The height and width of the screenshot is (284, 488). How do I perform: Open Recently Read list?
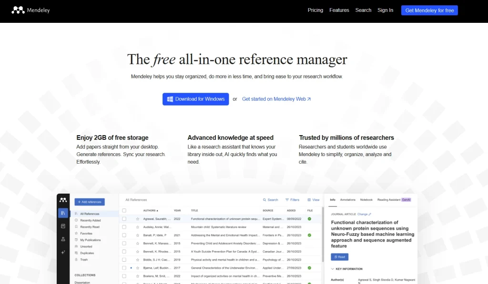tap(90, 227)
